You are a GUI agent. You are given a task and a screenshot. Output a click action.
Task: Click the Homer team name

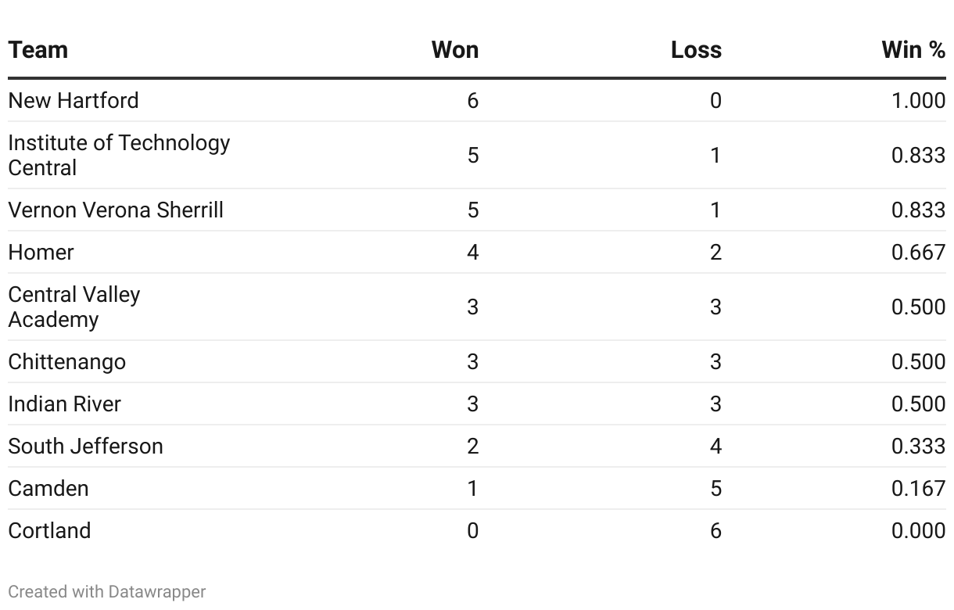tap(41, 253)
